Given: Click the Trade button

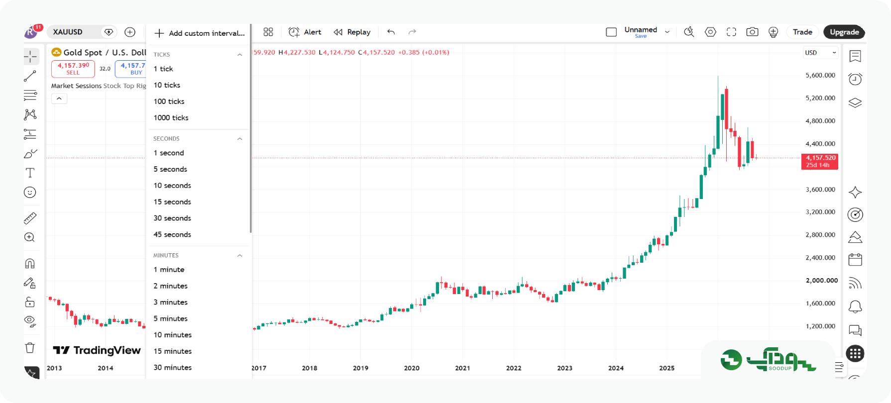Looking at the screenshot, I should coord(802,32).
